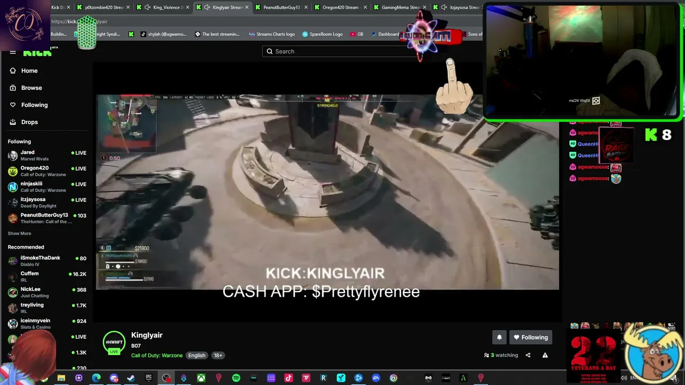Open the volume control in system tray

click(624, 378)
